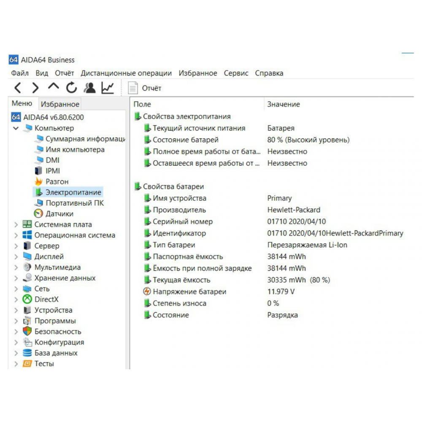Expand the Мультимедиа node

[16, 267]
